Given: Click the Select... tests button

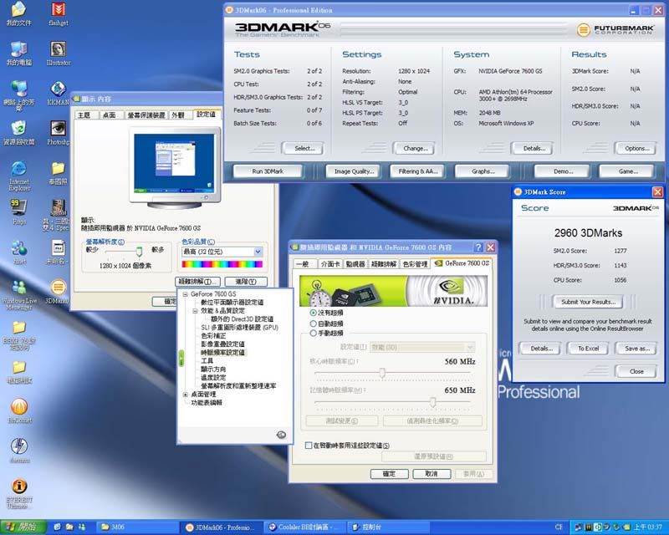Looking at the screenshot, I should point(304,148).
